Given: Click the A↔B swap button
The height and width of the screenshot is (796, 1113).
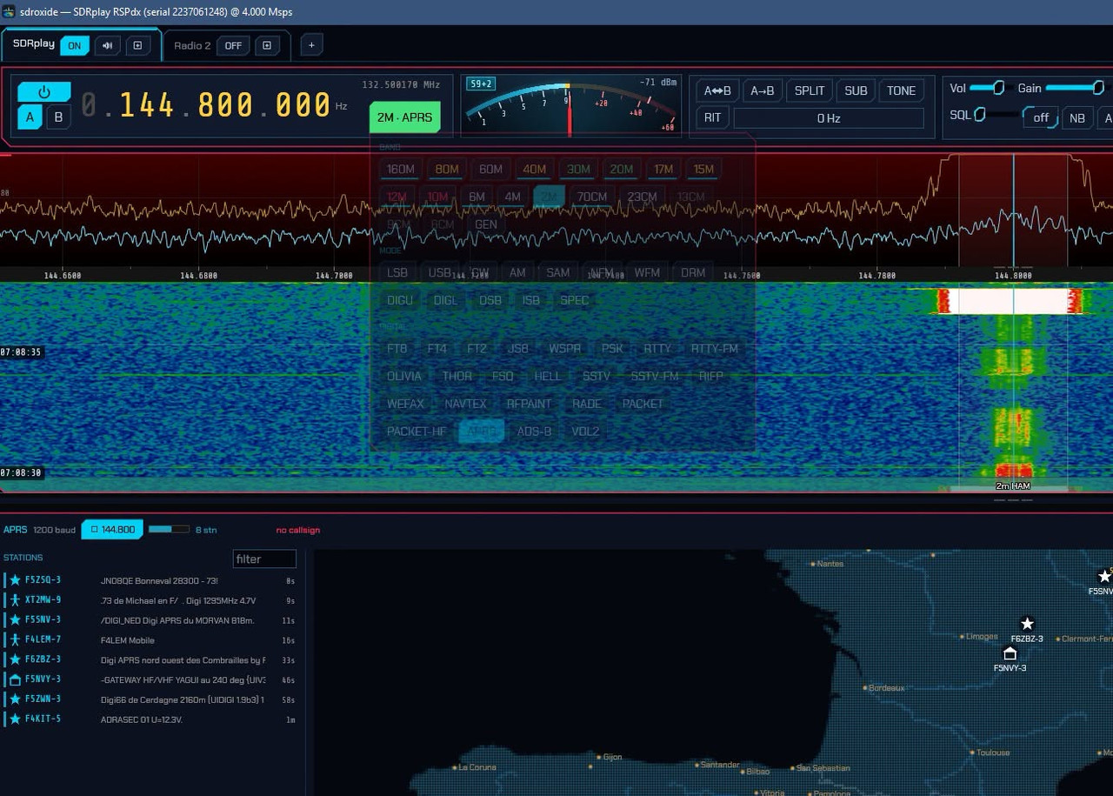Looking at the screenshot, I should [717, 90].
